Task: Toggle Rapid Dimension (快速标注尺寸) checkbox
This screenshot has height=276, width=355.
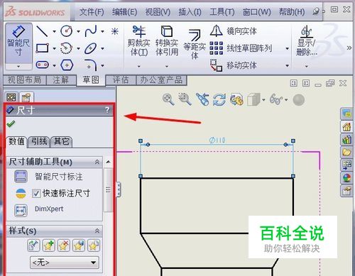Action: (36, 194)
